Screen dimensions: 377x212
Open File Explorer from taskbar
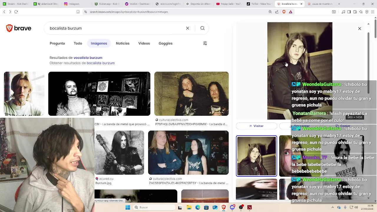click(x=189, y=207)
